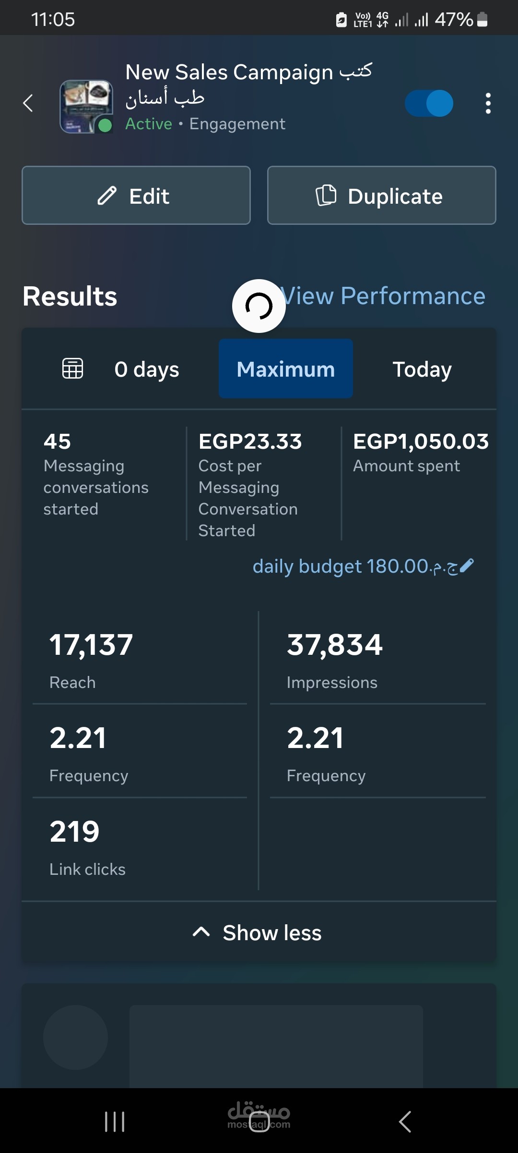Tap the battery icon in the status bar
This screenshot has width=518, height=1153.
pyautogui.click(x=483, y=20)
